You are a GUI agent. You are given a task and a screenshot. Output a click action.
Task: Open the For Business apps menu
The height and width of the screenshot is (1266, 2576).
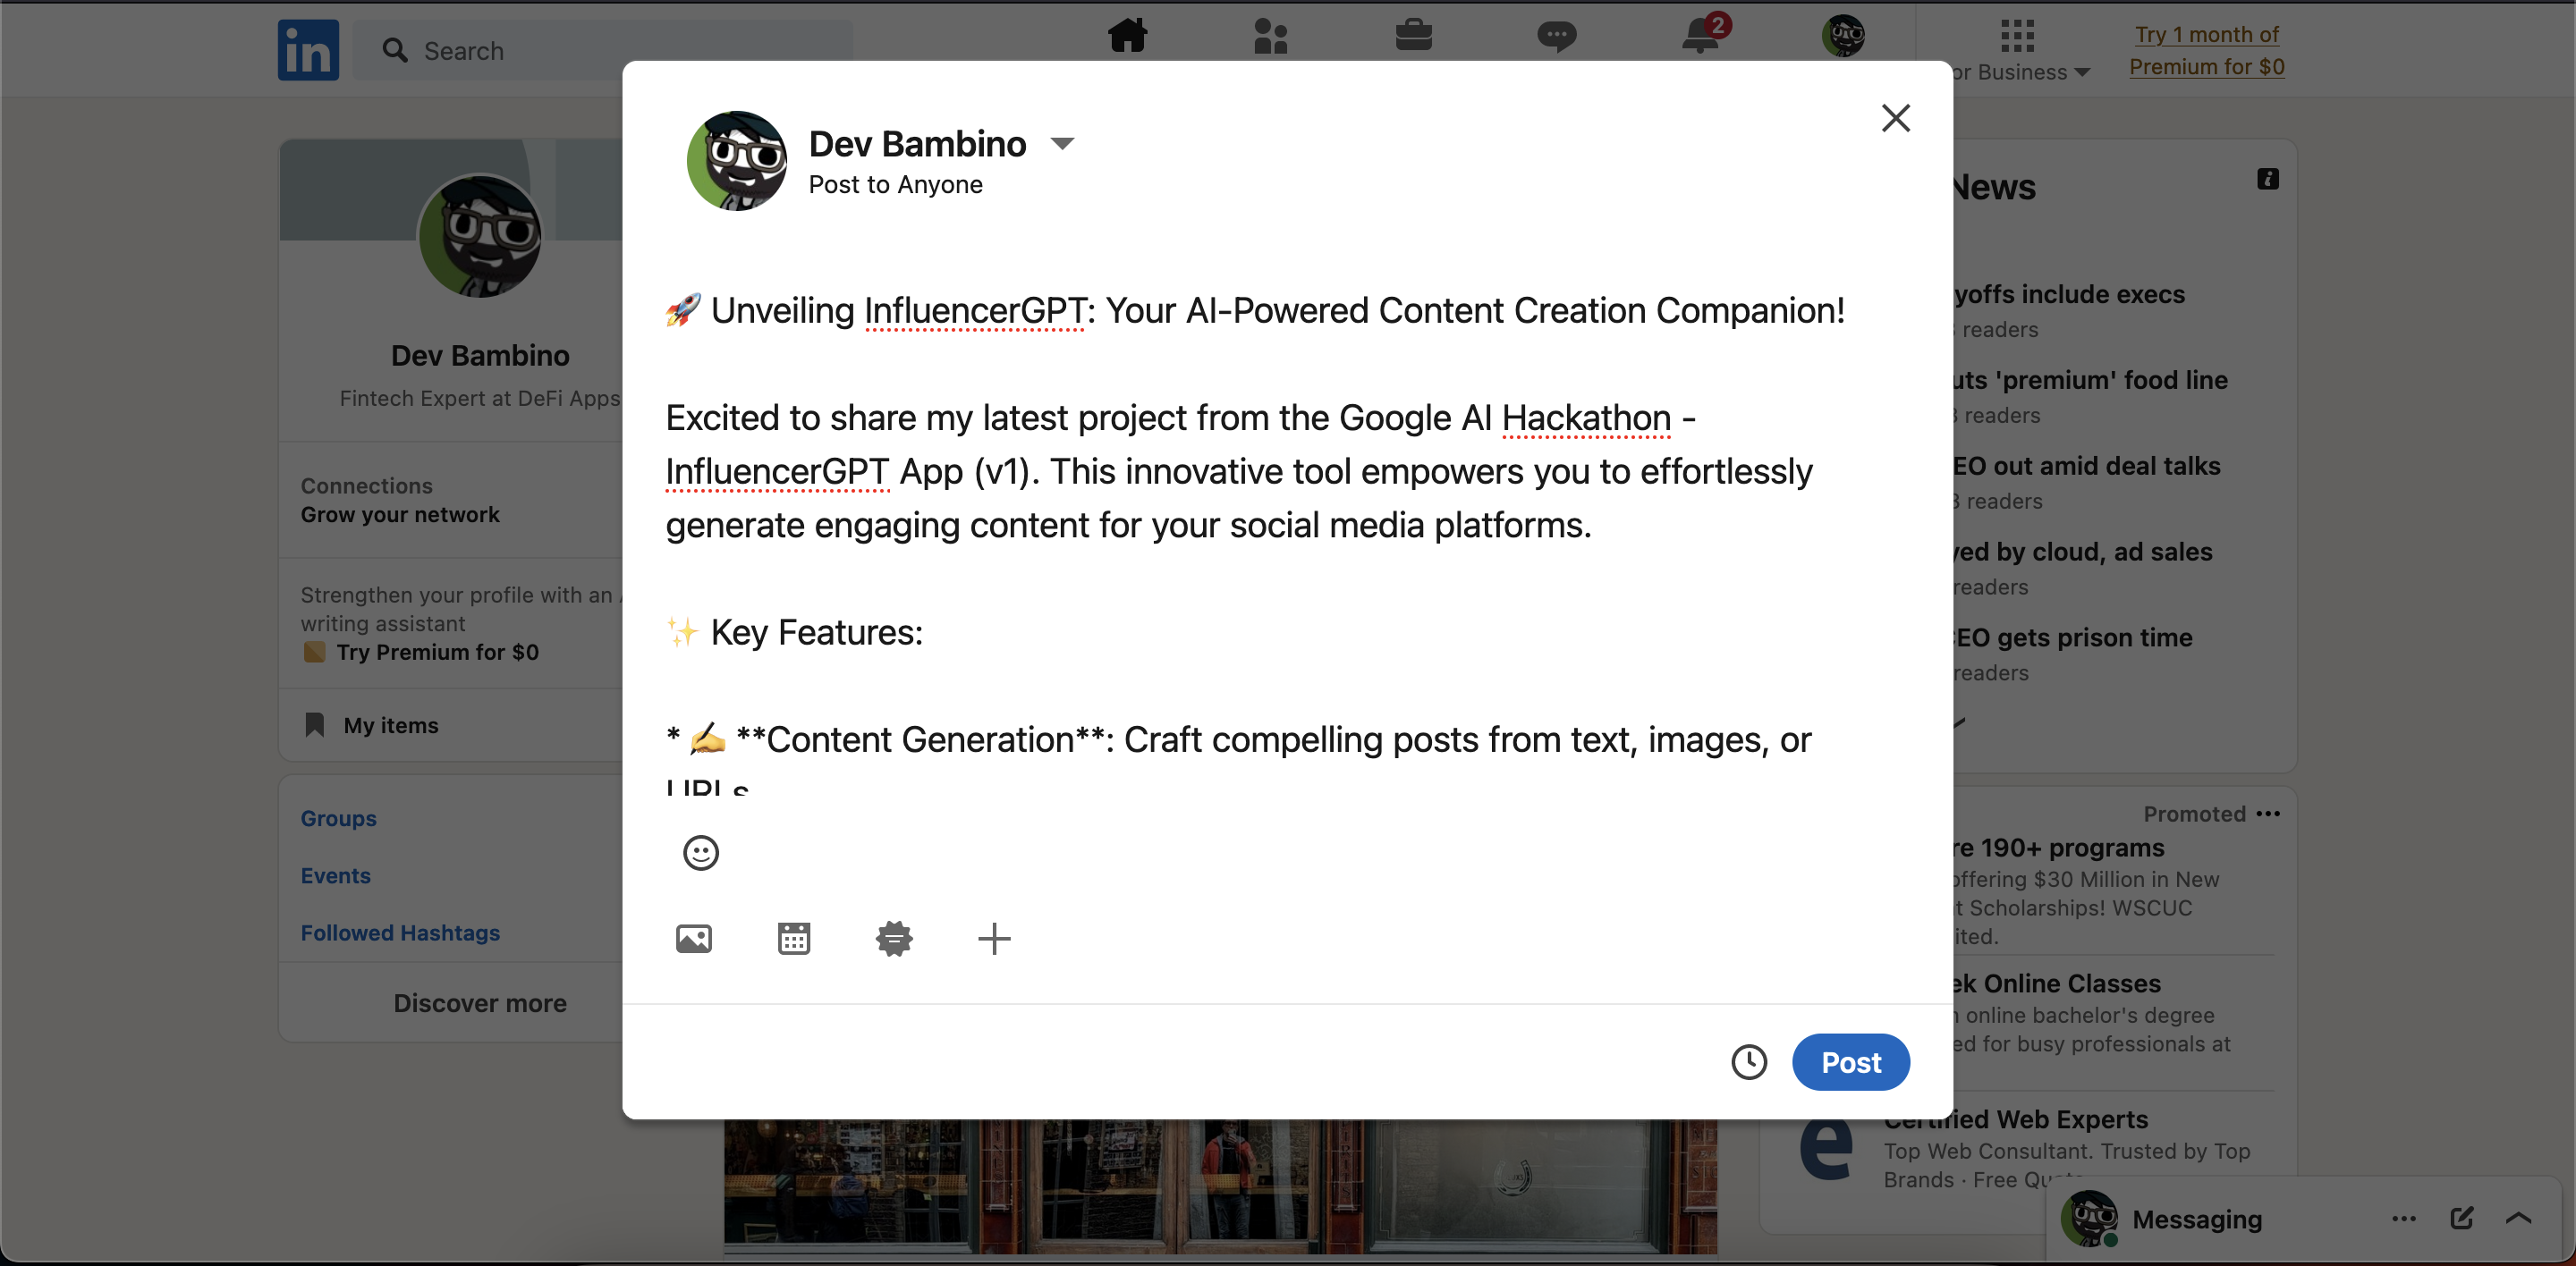pyautogui.click(x=2017, y=48)
